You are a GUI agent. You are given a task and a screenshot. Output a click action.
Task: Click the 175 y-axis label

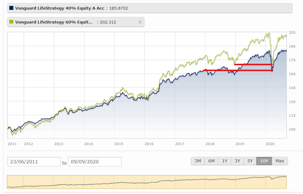pyautogui.click(x=292, y=60)
